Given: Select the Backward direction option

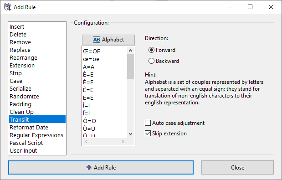Looking at the screenshot, I should (x=151, y=61).
